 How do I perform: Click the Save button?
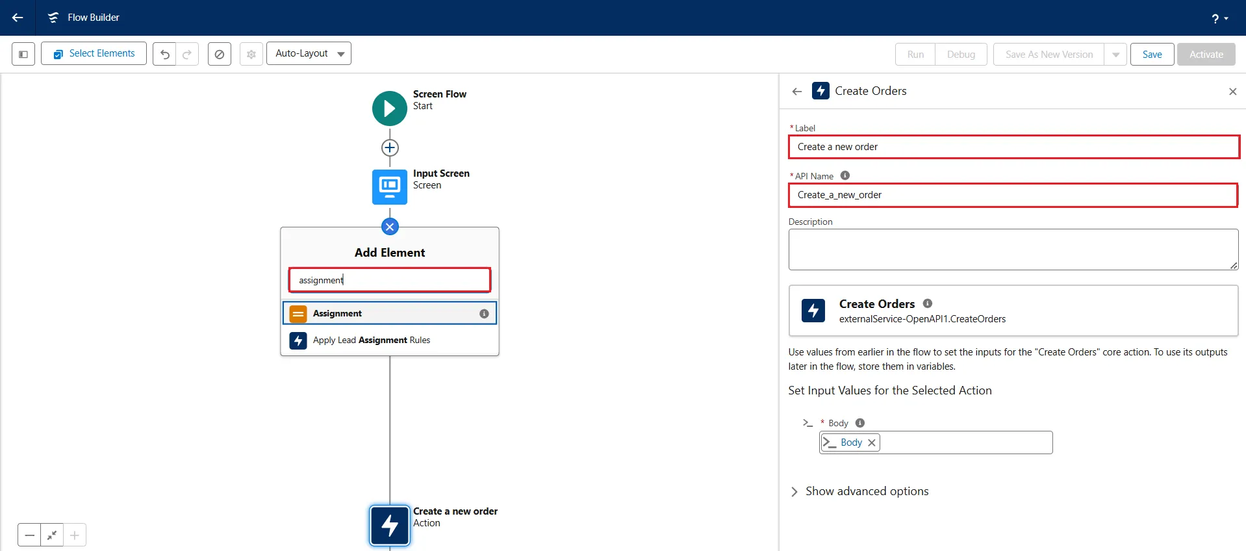point(1152,55)
